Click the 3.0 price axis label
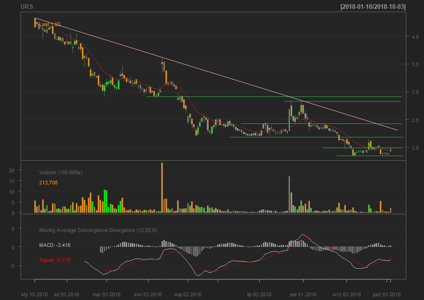The height and width of the screenshot is (300, 424). (415, 92)
